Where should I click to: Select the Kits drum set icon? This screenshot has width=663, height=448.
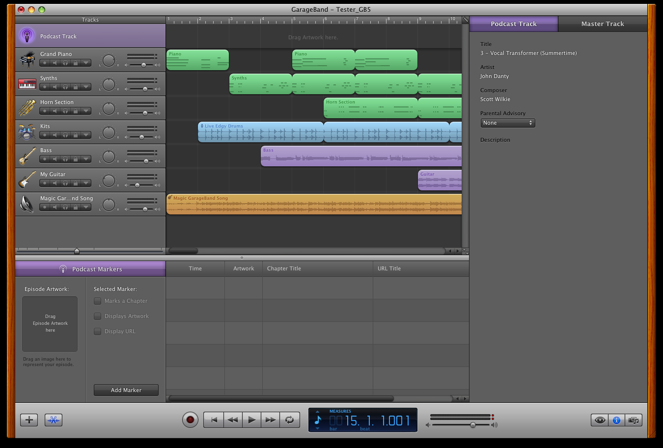point(27,132)
